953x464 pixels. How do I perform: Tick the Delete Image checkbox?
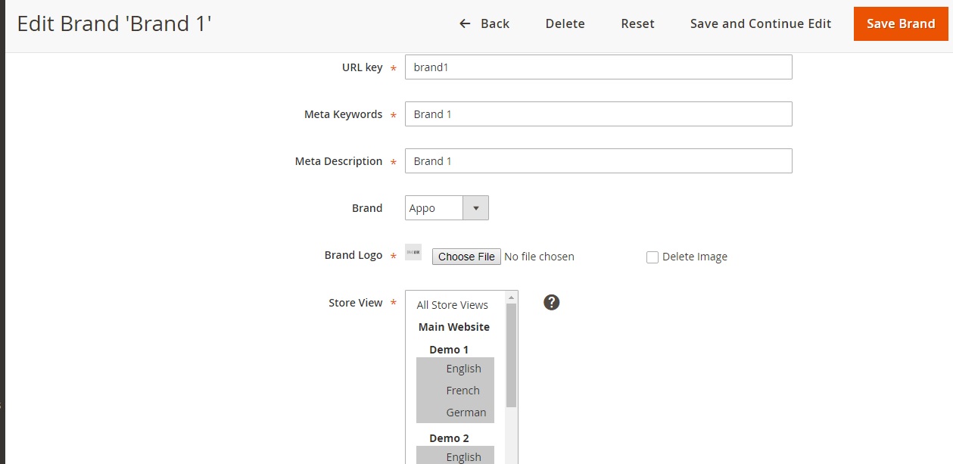pyautogui.click(x=652, y=257)
